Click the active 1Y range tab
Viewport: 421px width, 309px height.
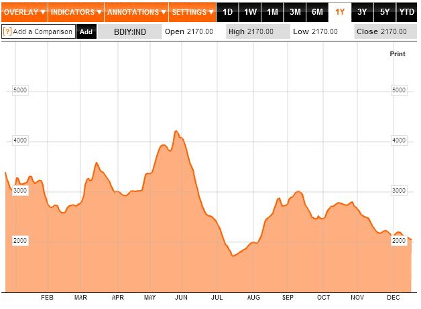click(340, 12)
